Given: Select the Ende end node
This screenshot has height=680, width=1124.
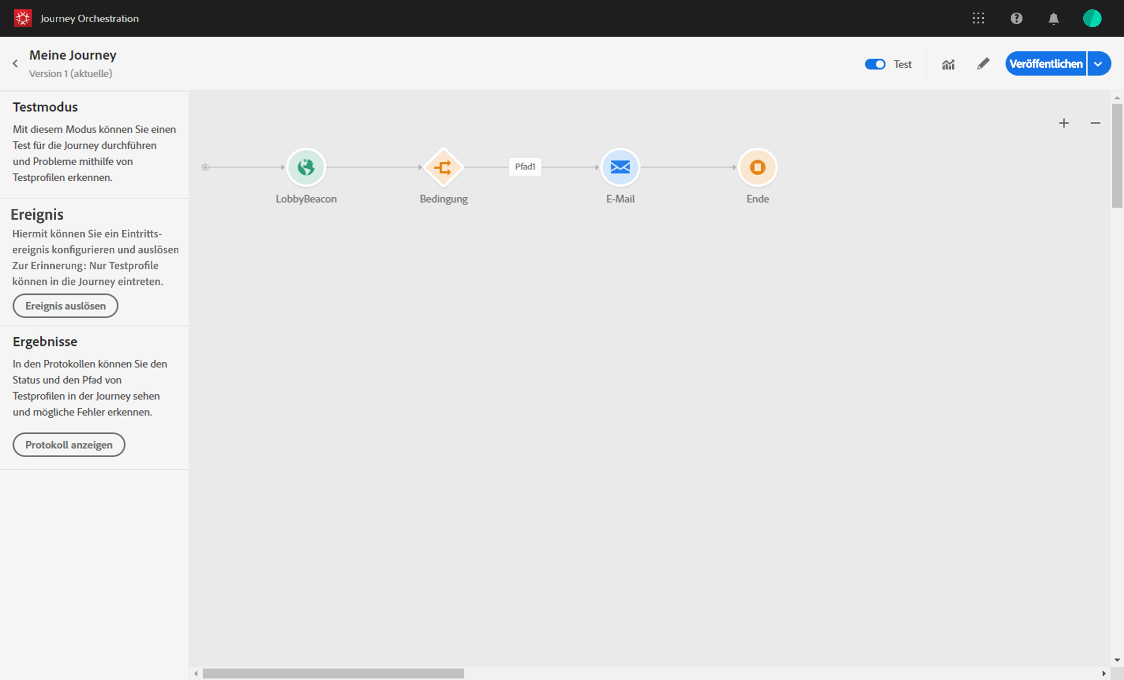Looking at the screenshot, I should (757, 167).
